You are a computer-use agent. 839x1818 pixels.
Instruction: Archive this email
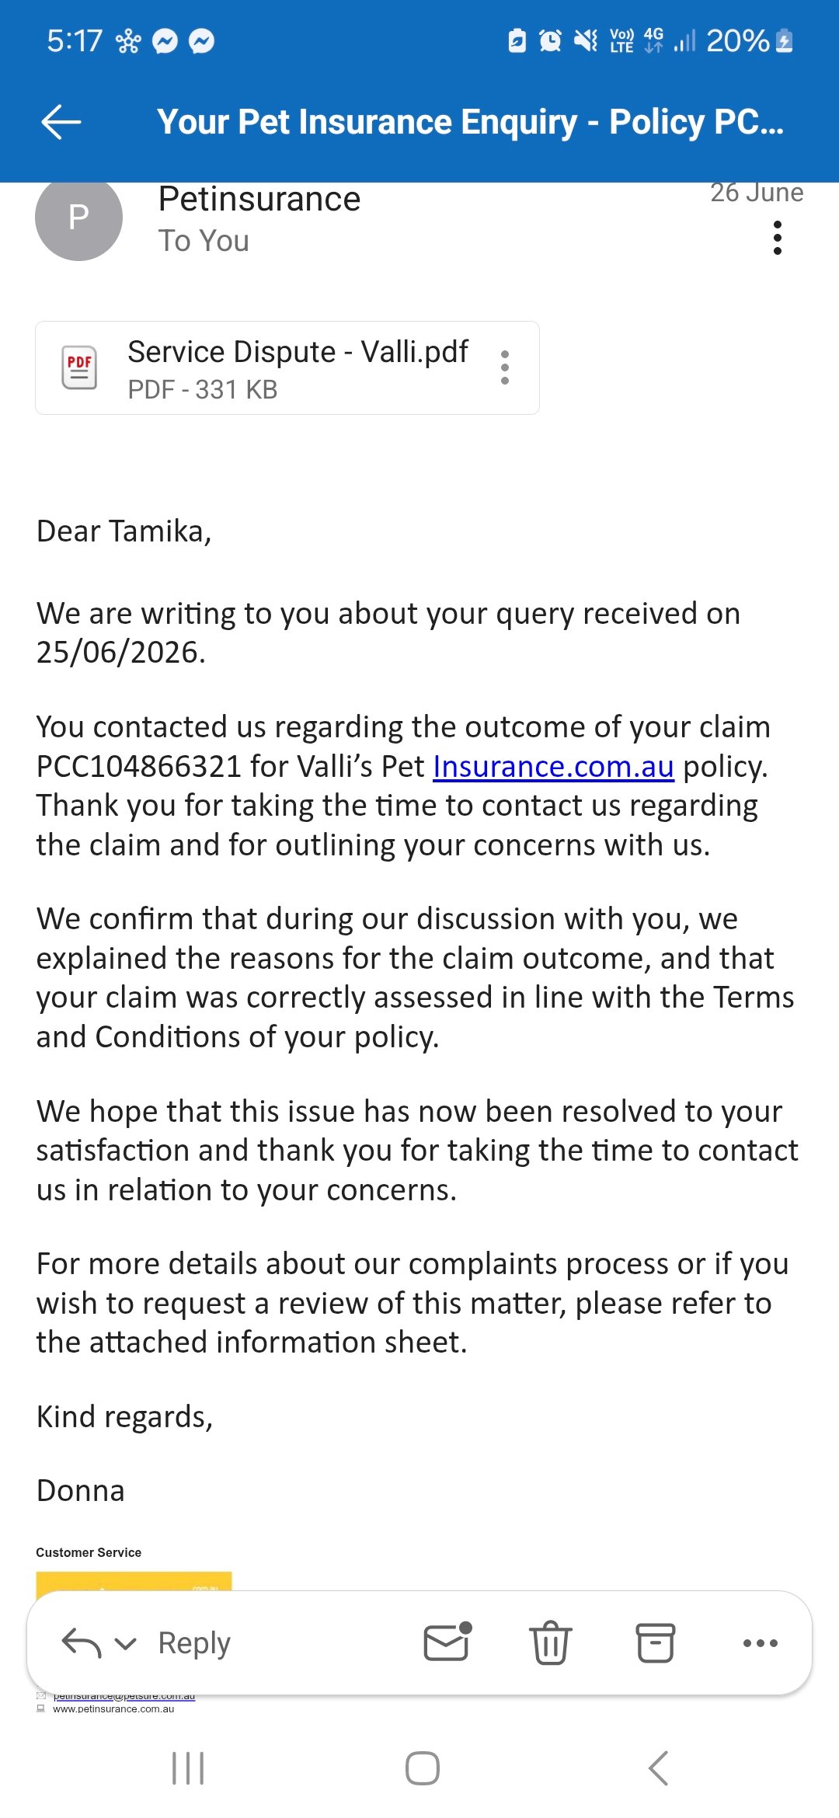pos(656,1642)
